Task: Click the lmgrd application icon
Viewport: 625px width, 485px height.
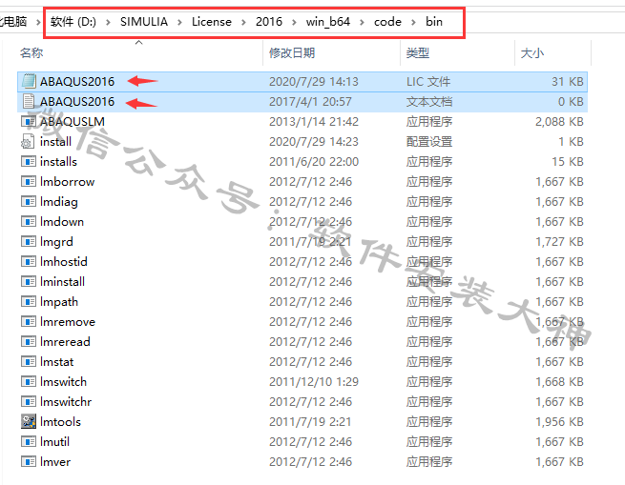Action: pos(29,241)
